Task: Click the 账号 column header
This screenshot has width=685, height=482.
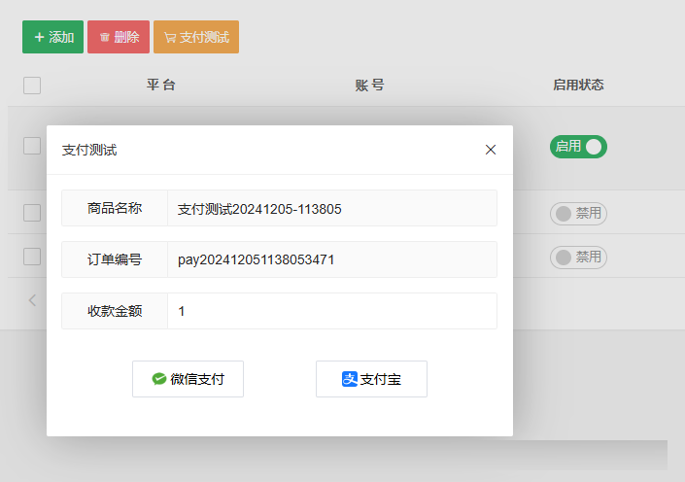Action: pos(369,86)
